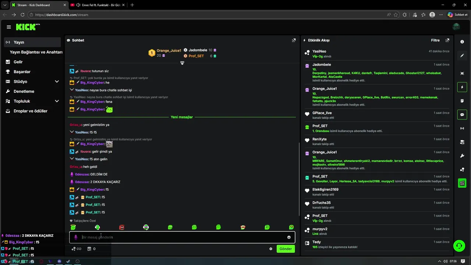Viewport: 471px width, 265px height.
Task: Open the taskbar volume icon
Action: coord(446,261)
